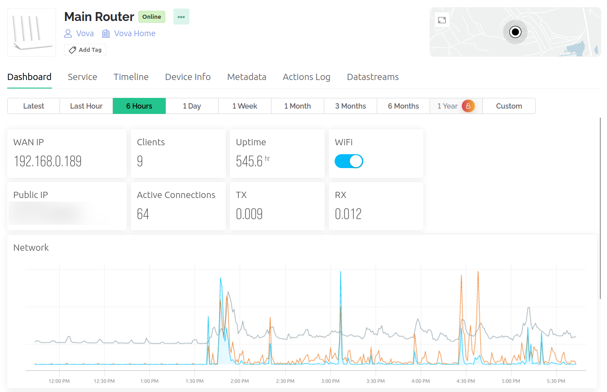View the Device Info tab
Image resolution: width=607 pixels, height=392 pixels.
click(188, 77)
